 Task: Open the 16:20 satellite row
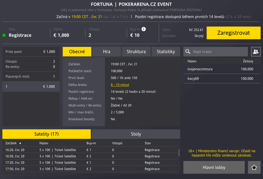[90, 150]
